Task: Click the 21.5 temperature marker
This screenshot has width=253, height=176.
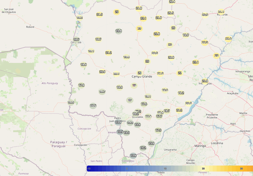Action: point(99,15)
